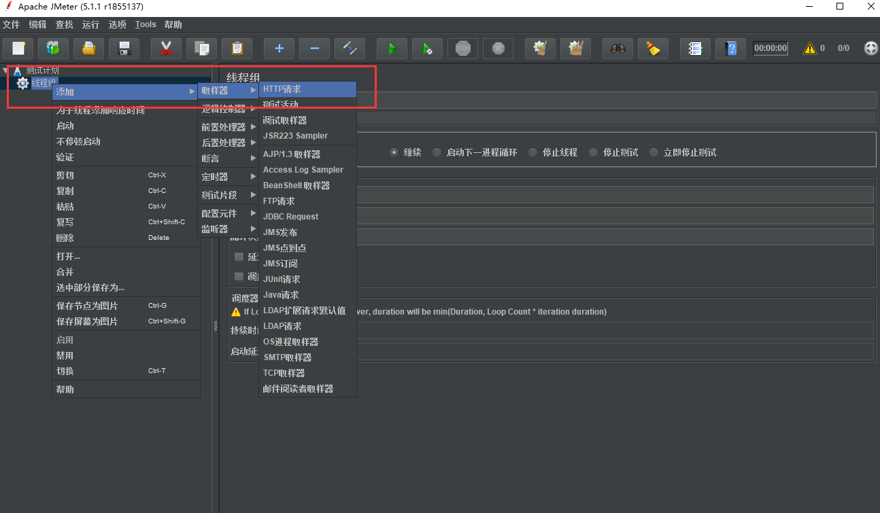Image resolution: width=880 pixels, height=513 pixels.
Task: Click the yellow warning triangle icon
Action: (809, 48)
